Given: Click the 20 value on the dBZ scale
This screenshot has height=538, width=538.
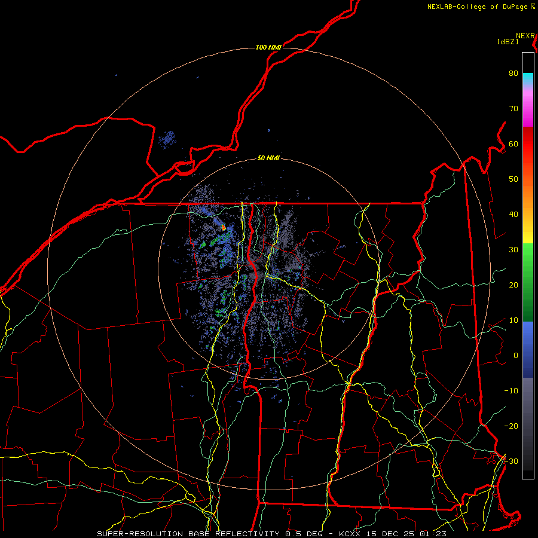Looking at the screenshot, I should pos(513,285).
